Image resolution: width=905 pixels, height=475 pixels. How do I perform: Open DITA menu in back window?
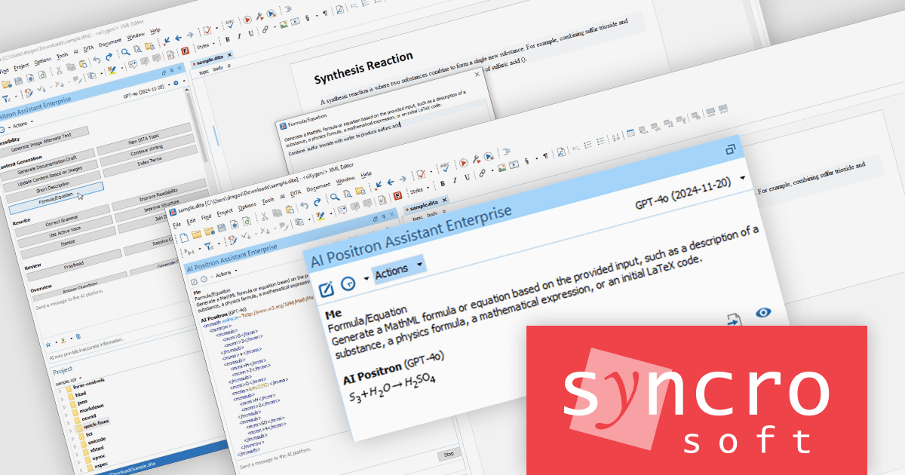click(88, 48)
